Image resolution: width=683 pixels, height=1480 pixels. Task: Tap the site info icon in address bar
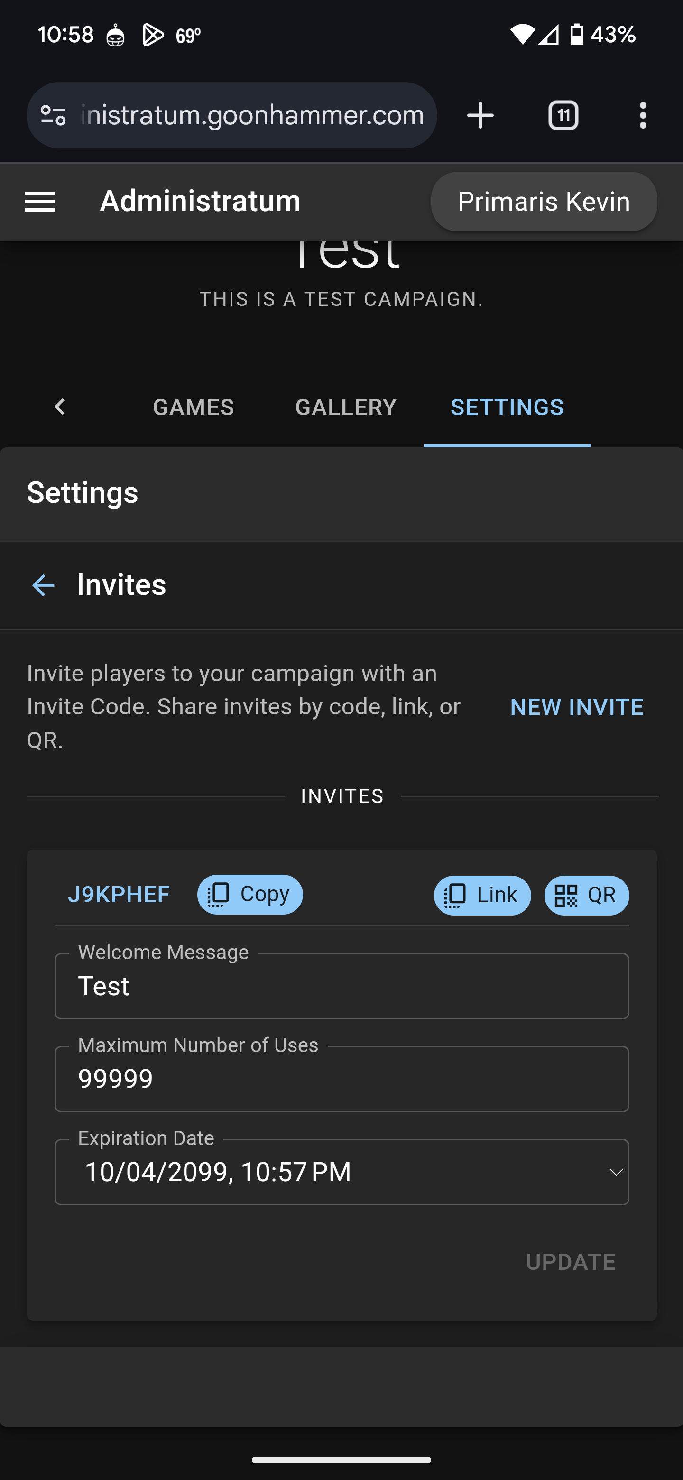point(53,115)
